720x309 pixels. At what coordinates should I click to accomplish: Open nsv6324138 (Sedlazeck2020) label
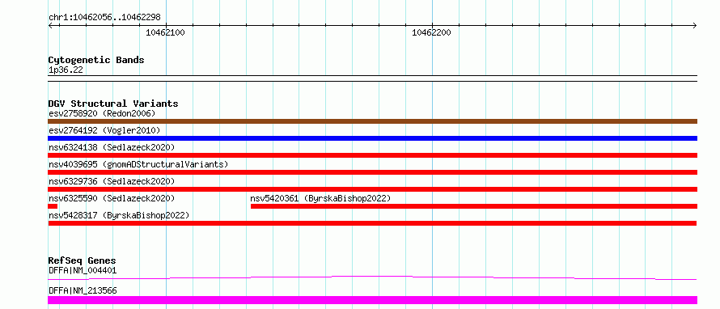pos(112,147)
